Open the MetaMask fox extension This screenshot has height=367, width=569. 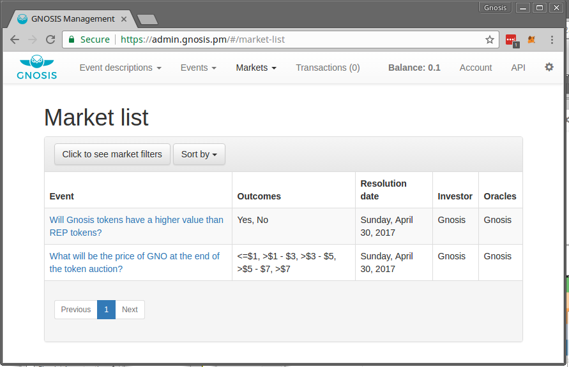(x=531, y=40)
